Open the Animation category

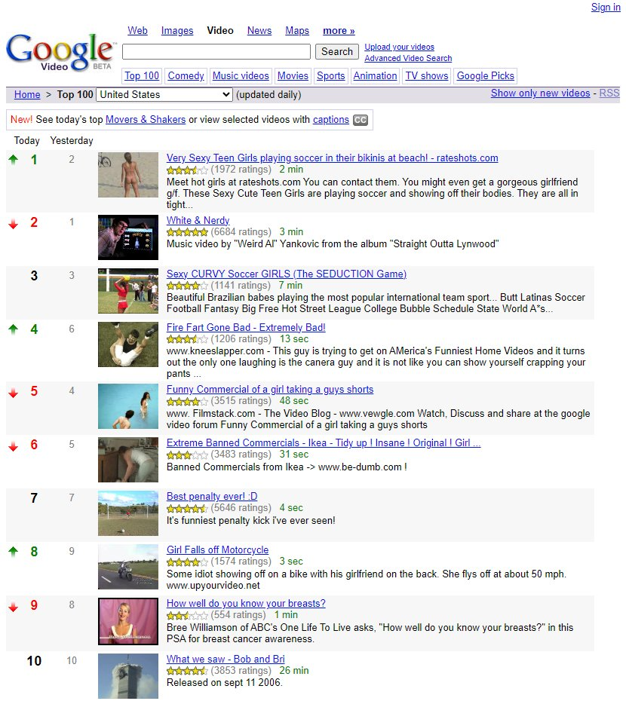(375, 75)
